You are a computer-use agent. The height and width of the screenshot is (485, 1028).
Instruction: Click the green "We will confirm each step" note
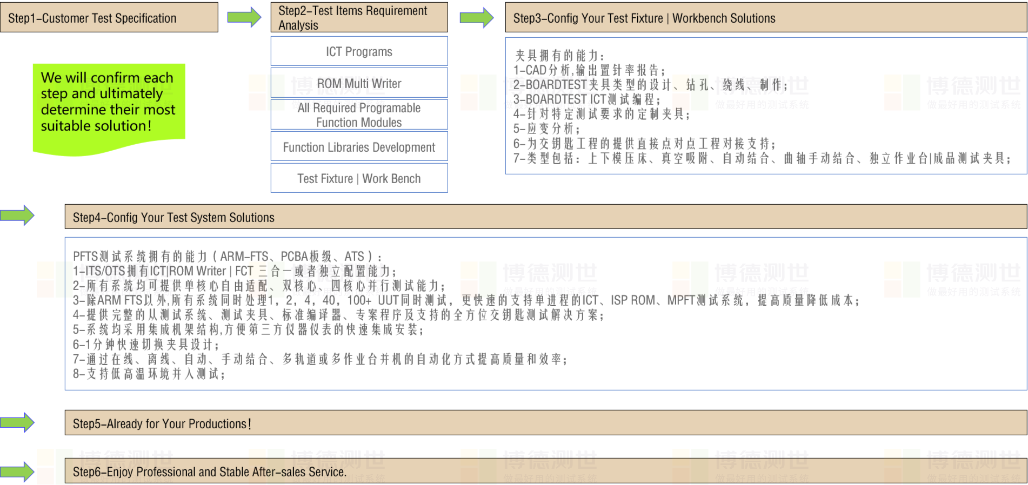pos(109,103)
